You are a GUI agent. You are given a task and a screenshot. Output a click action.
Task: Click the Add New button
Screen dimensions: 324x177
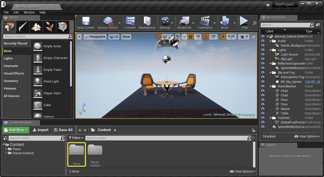(16, 130)
